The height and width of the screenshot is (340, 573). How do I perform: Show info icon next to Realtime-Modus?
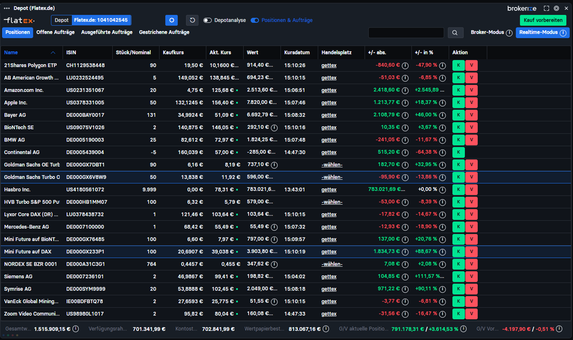point(563,33)
